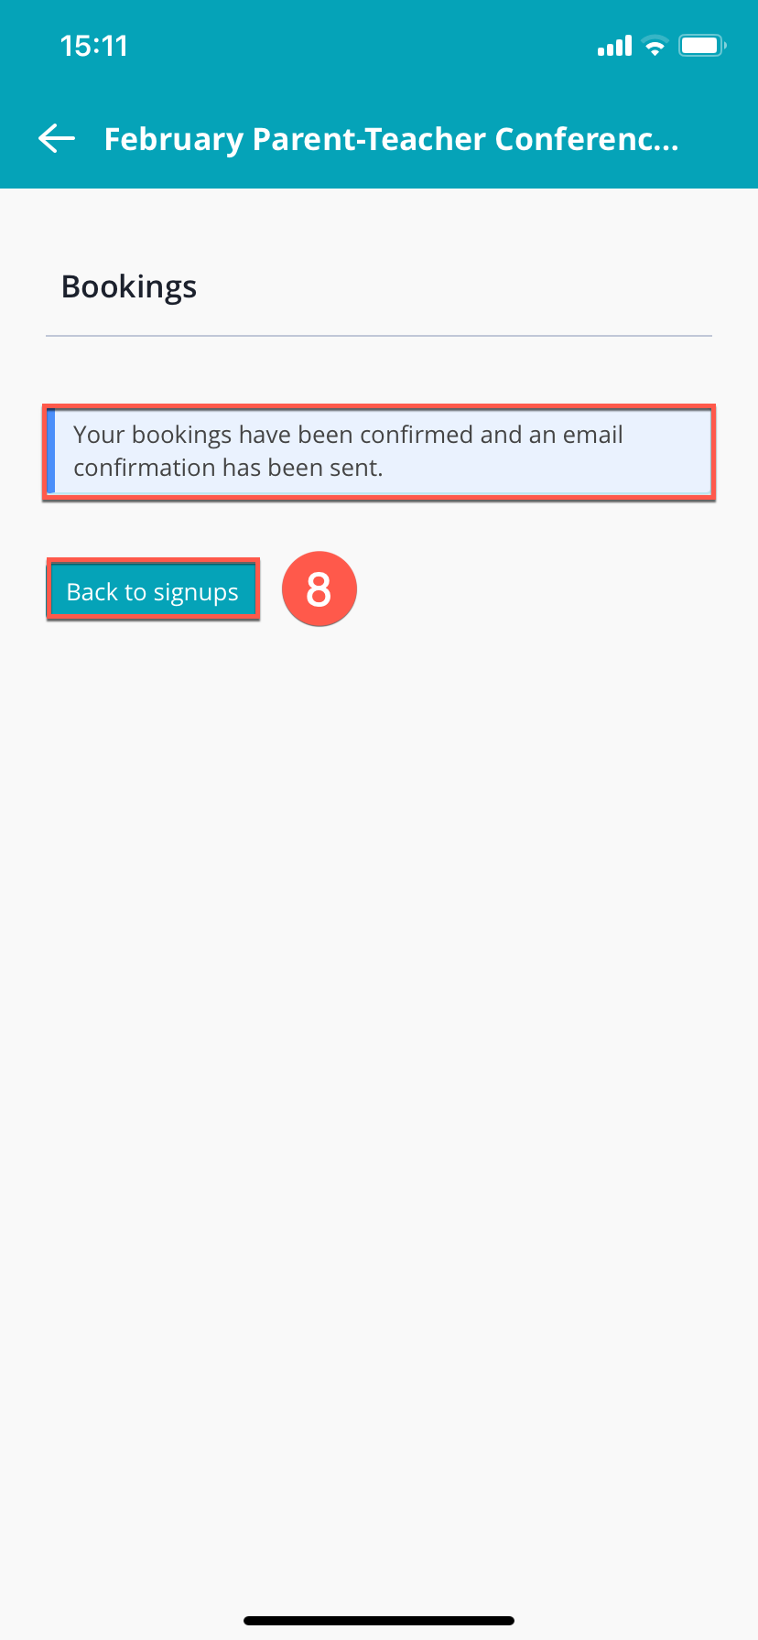Click the word 'signups' on the teal button
Screen dimensions: 758x1640
coord(196,593)
